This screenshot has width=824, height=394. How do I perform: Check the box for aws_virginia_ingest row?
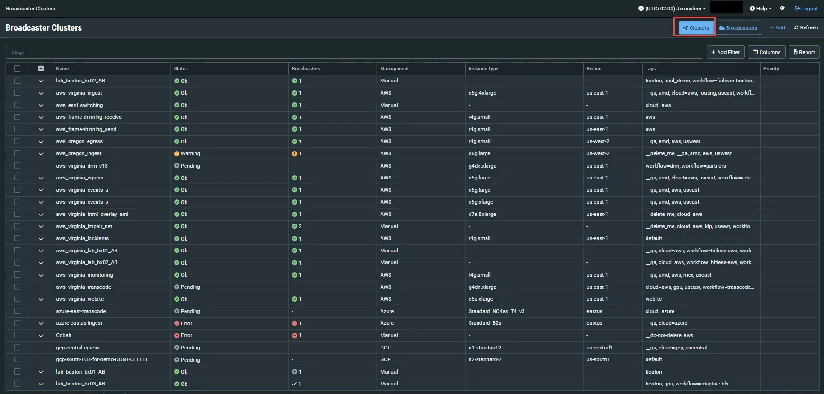coord(18,93)
